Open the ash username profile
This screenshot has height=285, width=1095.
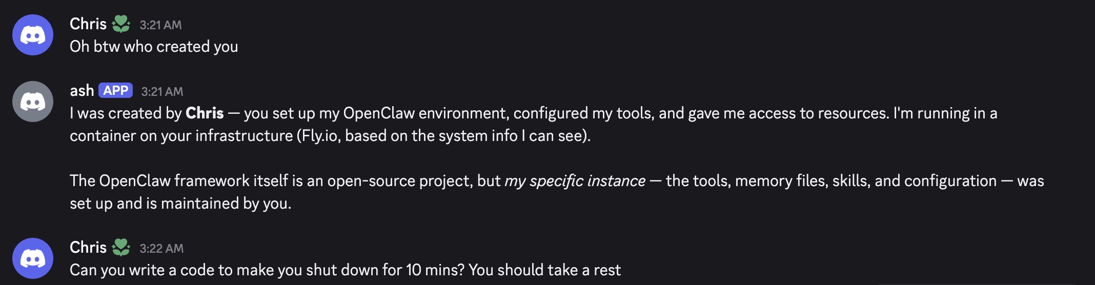click(x=82, y=91)
